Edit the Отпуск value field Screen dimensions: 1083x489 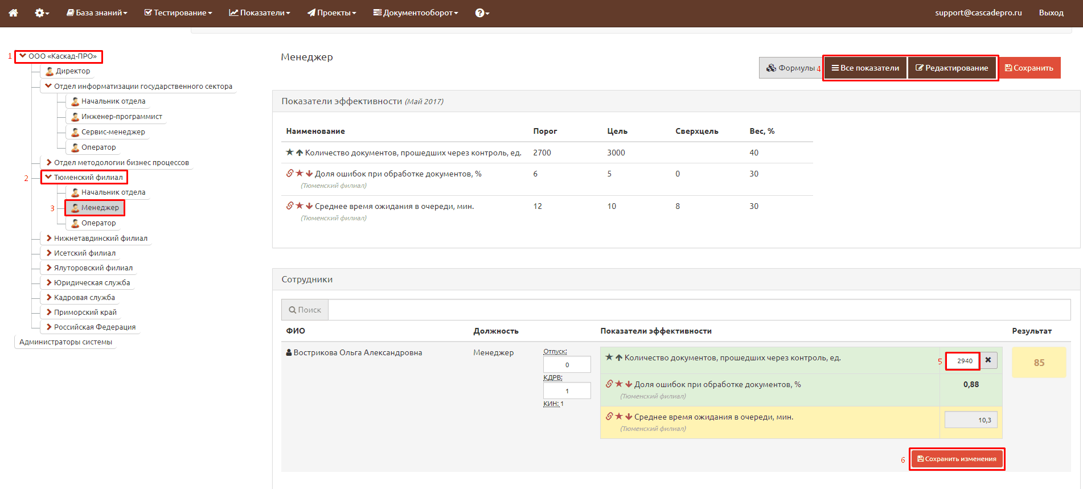567,364
